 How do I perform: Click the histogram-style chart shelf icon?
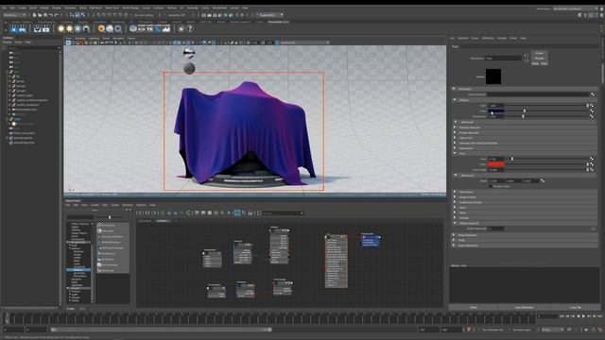(x=166, y=28)
